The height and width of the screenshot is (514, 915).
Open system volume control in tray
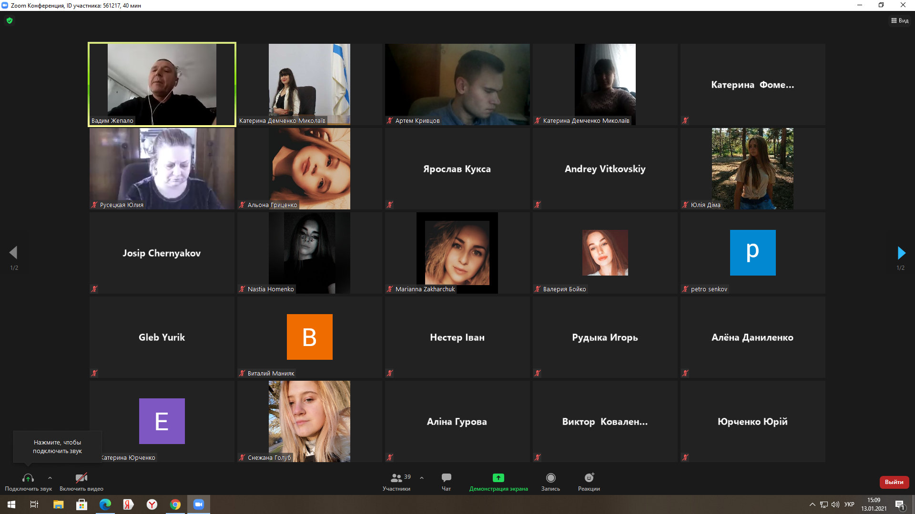pyautogui.click(x=835, y=504)
